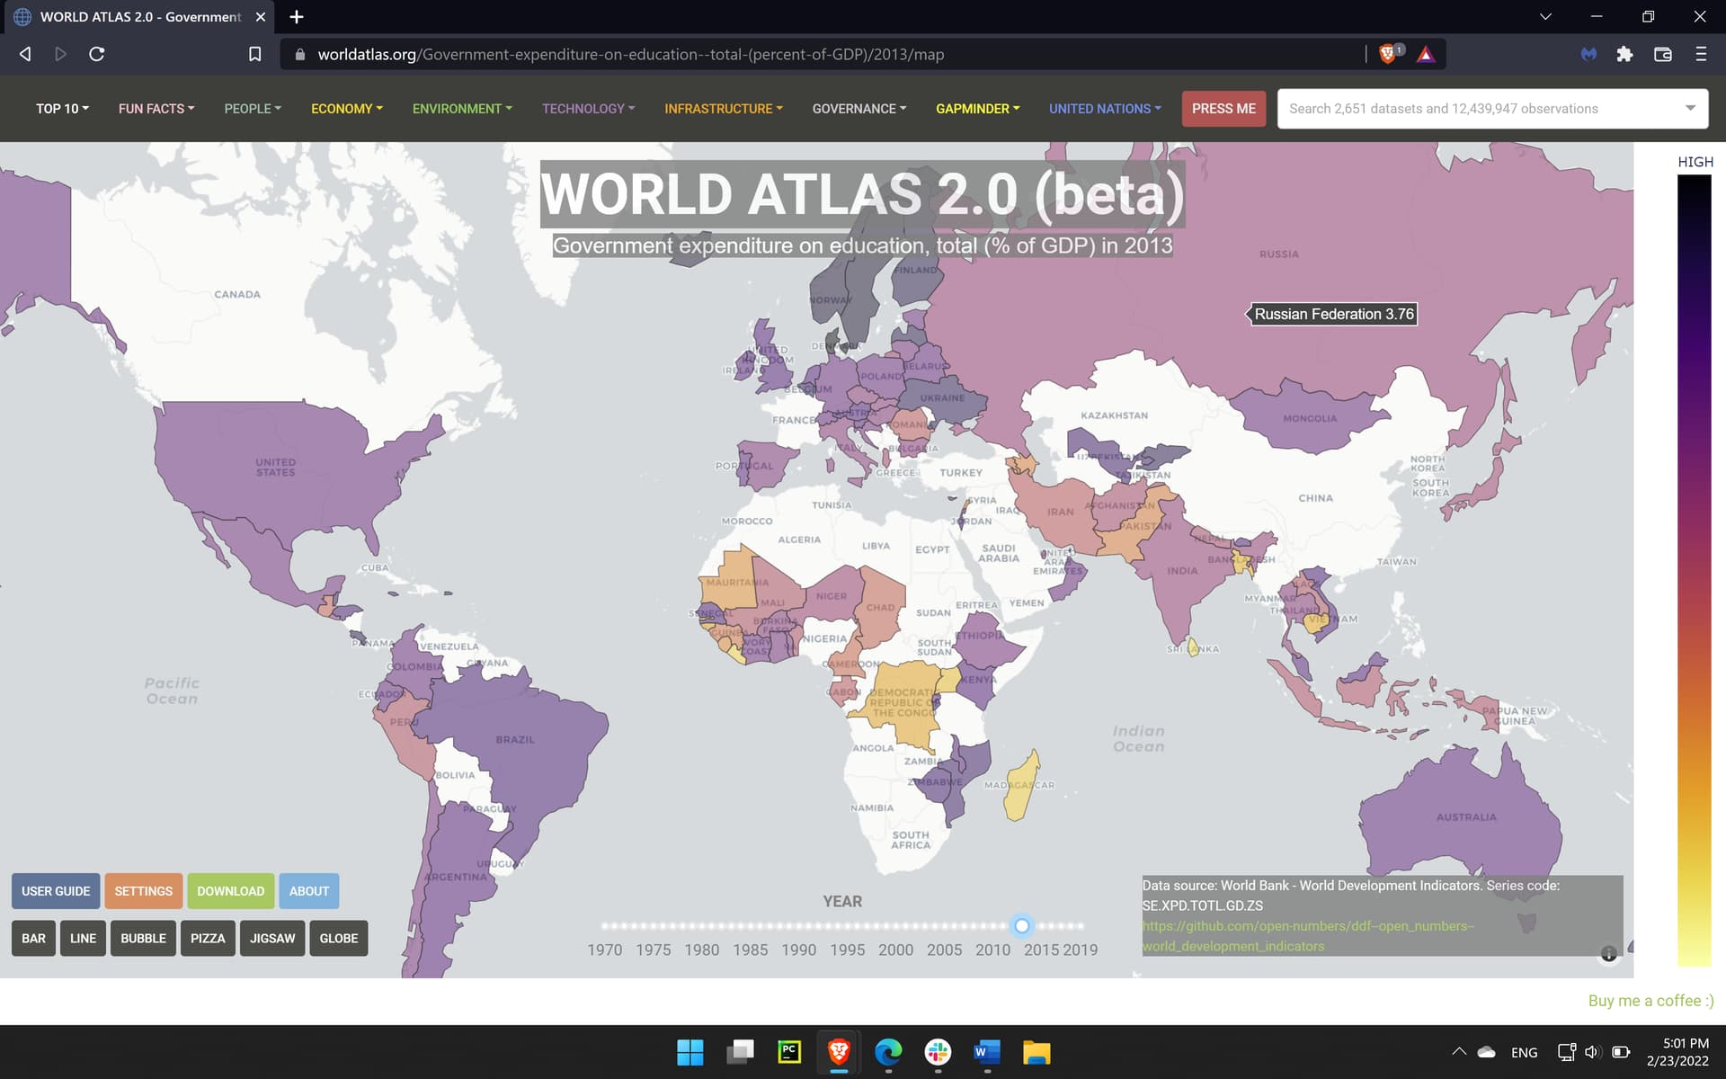Screen dimensions: 1726x1079
Task: Open PyCharm from the taskbar
Action: (789, 1051)
